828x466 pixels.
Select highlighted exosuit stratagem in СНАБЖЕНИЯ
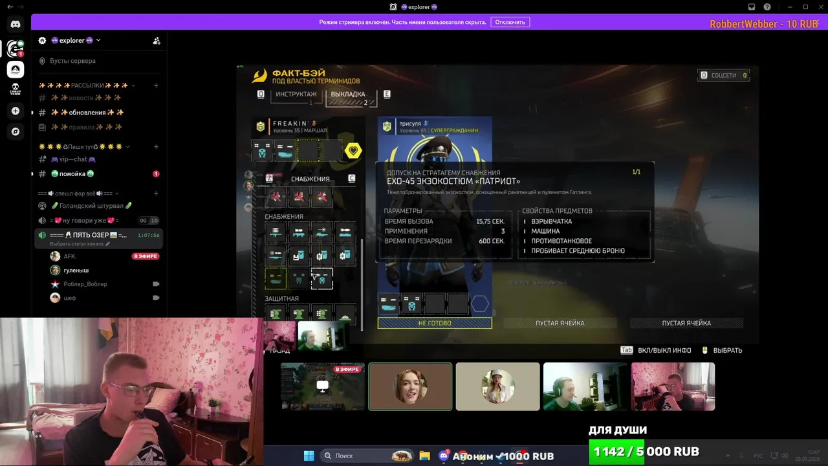(x=321, y=278)
